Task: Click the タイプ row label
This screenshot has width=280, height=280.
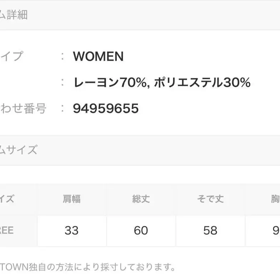Action: (x=11, y=56)
